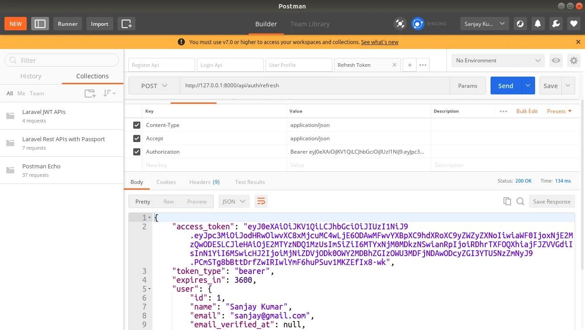Show the response Cookies tab
Viewport: 585px width, 330px height.
166,182
